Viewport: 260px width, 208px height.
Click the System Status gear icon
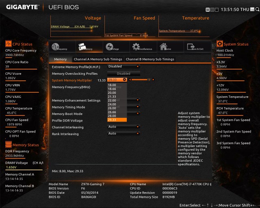click(x=220, y=43)
